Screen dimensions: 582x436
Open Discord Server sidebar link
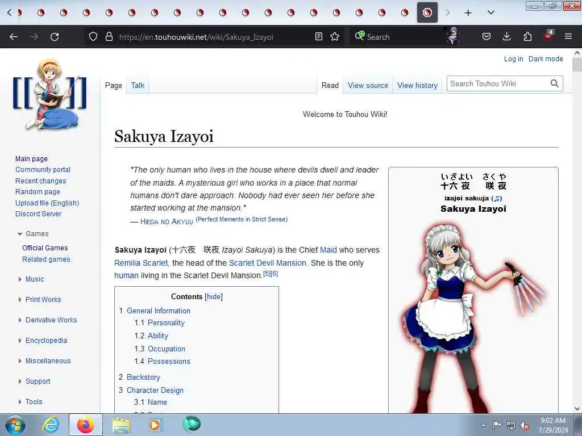pos(38,214)
